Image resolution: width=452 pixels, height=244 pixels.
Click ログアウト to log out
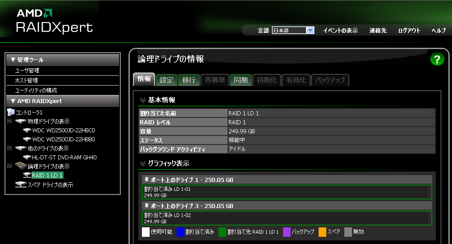coord(409,31)
